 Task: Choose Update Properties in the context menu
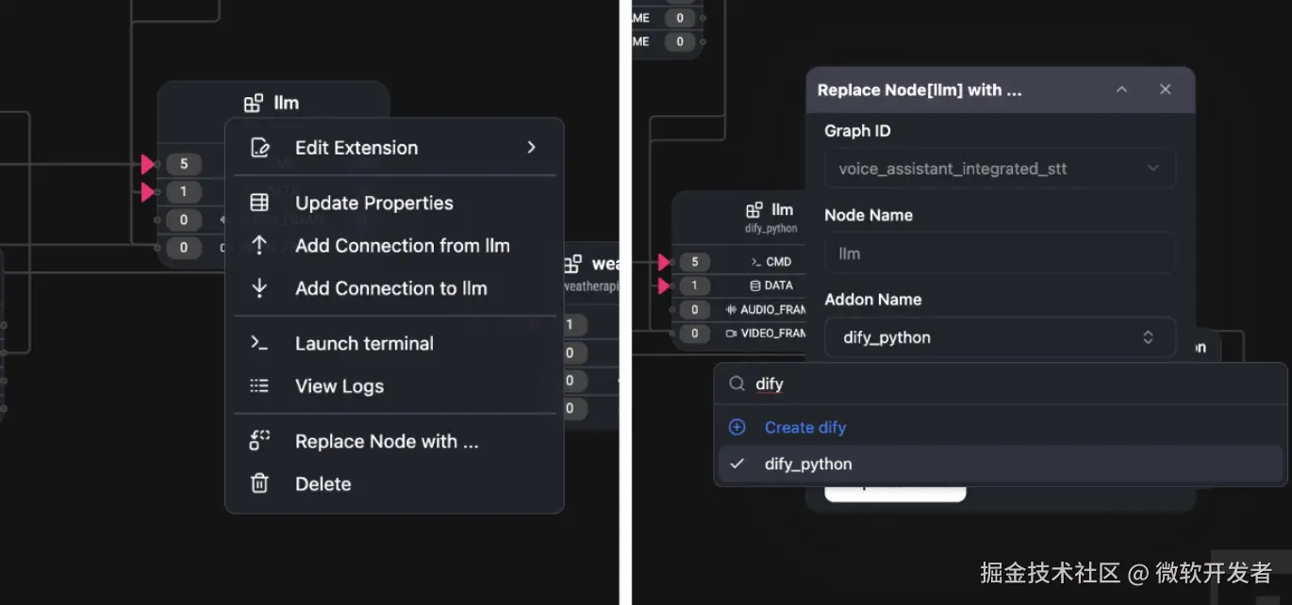tap(394, 204)
